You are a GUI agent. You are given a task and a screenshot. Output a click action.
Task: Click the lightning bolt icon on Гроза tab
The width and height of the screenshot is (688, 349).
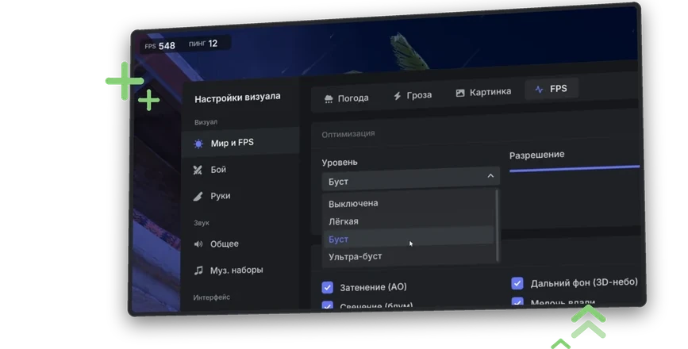(x=397, y=96)
